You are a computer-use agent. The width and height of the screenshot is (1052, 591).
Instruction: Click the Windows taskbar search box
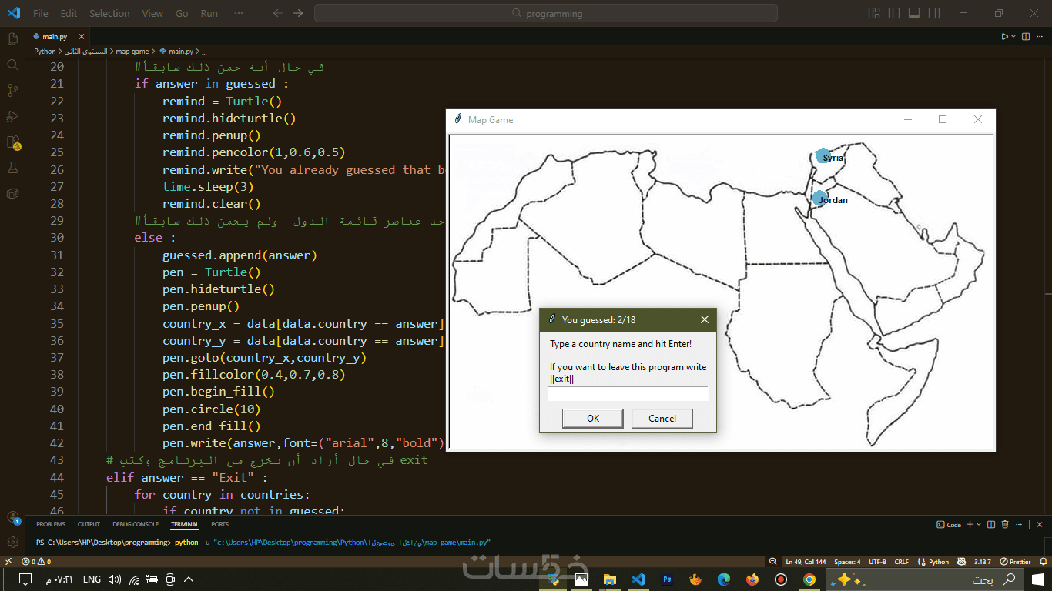(x=926, y=579)
